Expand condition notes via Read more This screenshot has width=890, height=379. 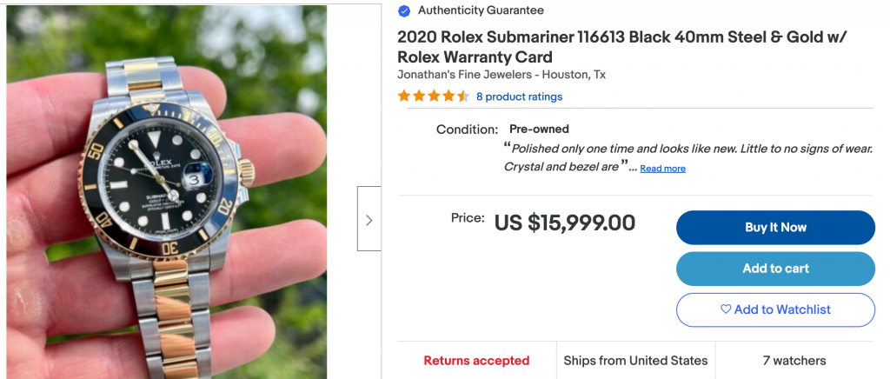662,169
